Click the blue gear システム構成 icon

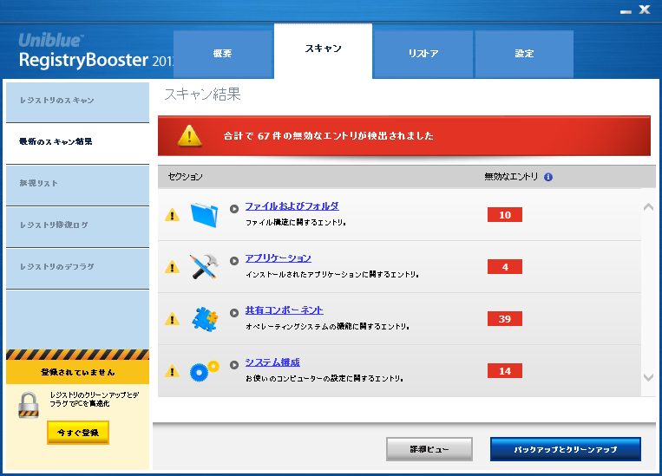tap(204, 370)
